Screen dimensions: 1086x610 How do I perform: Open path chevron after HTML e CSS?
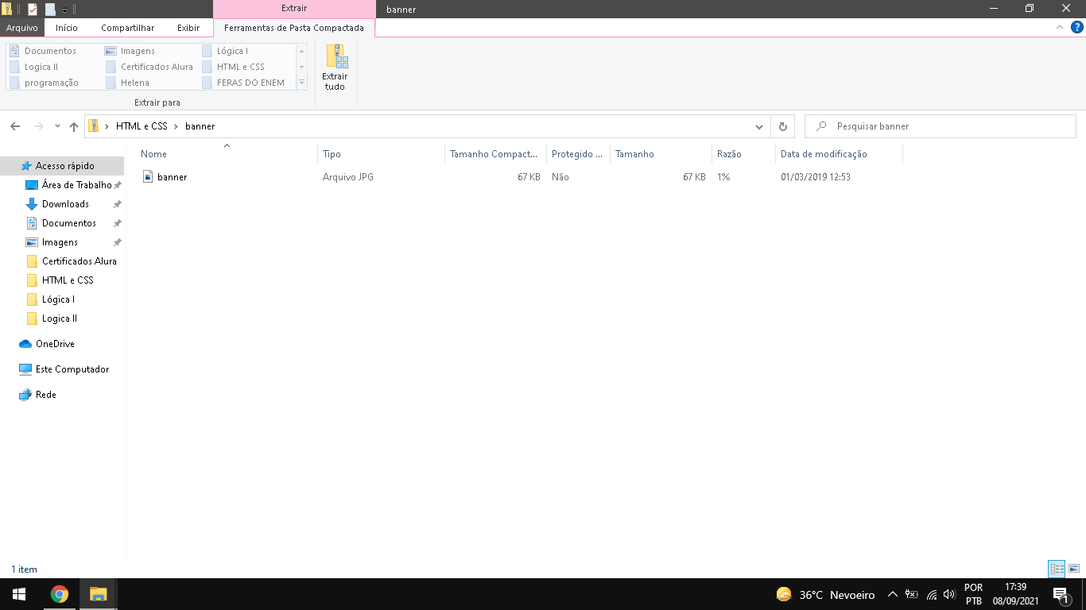pos(176,126)
